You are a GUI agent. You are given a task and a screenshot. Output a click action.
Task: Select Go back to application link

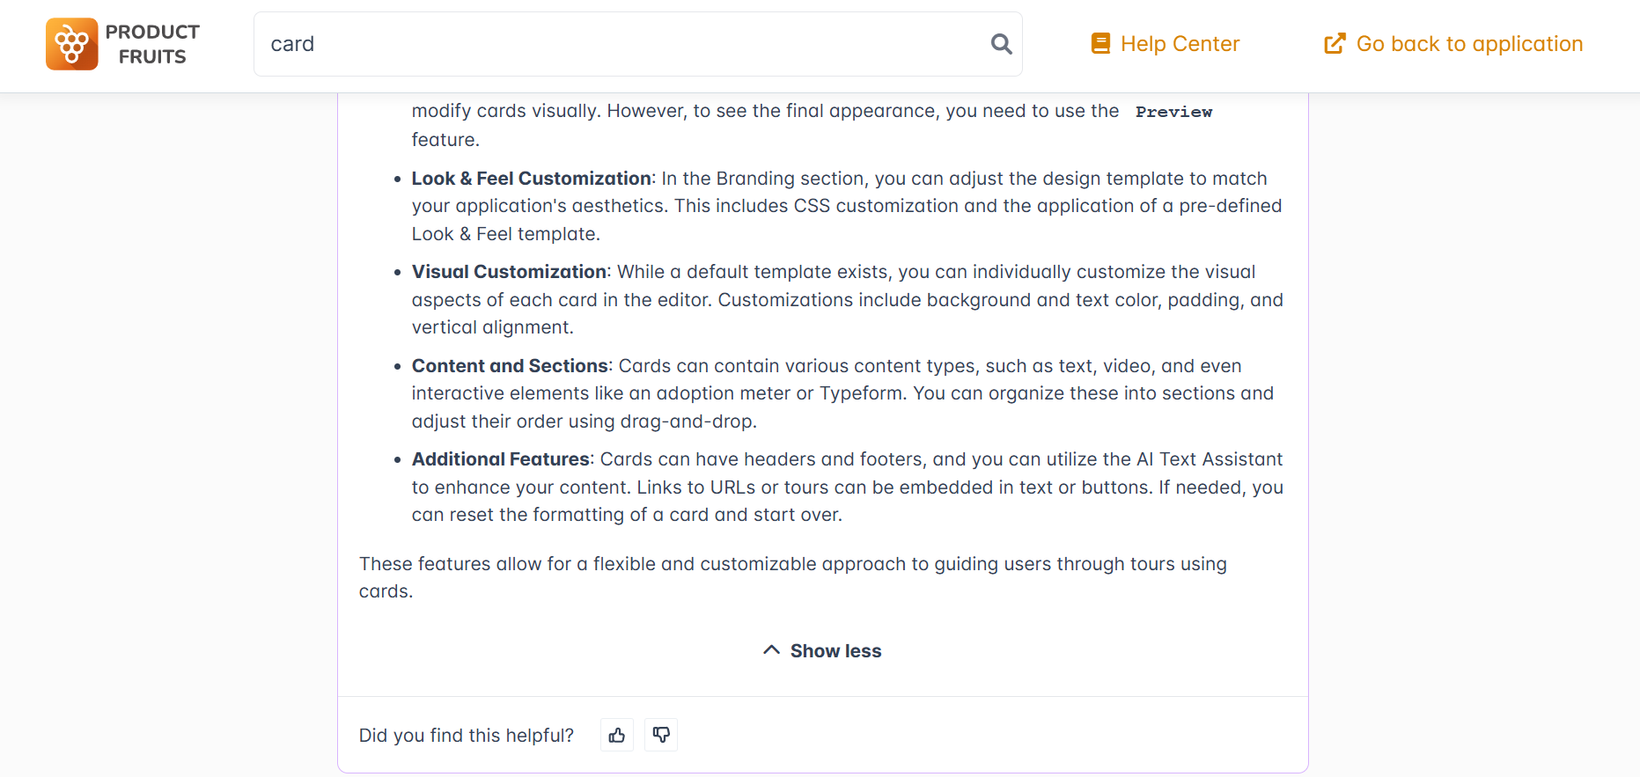(x=1469, y=44)
